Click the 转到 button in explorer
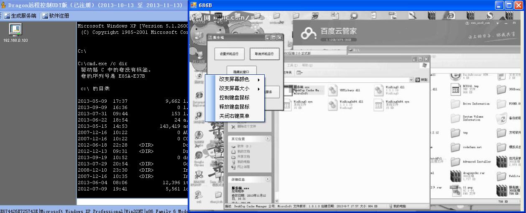The height and width of the screenshot is (213, 526). coord(422,79)
